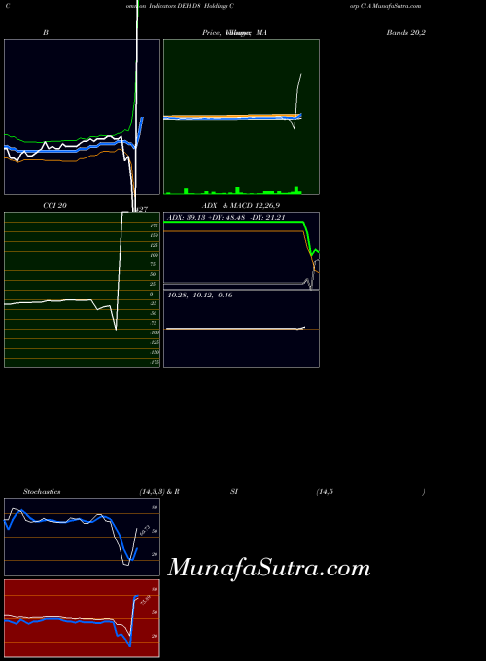Image resolution: width=486 pixels, height=661 pixels.
Task: Click the '(14,5' RSI parameters label
Action: [x=325, y=492]
